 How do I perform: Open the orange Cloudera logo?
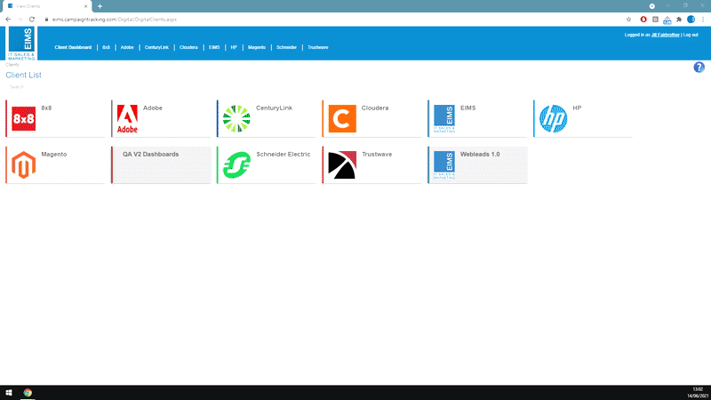342,118
